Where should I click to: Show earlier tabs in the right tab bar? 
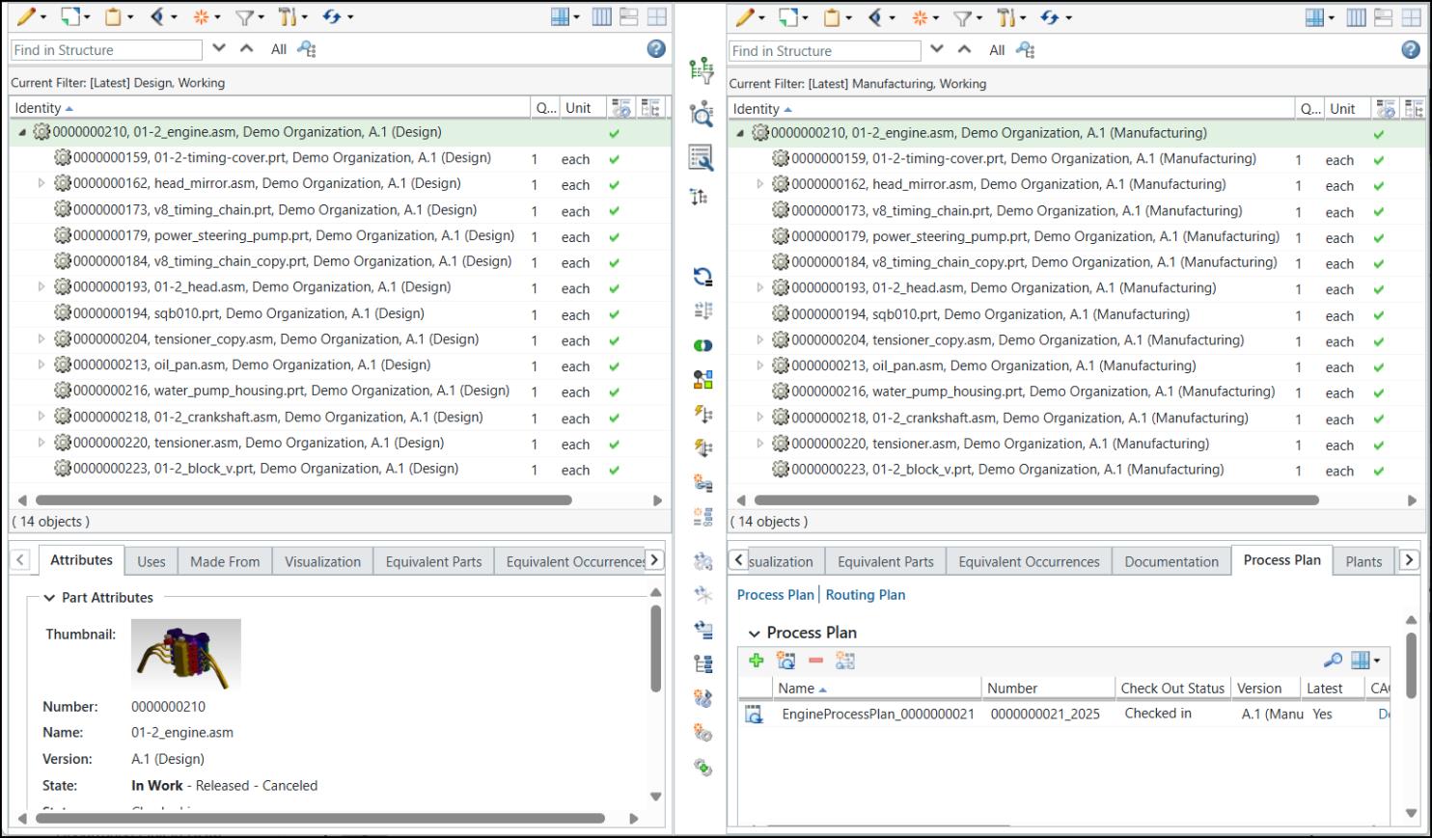738,560
